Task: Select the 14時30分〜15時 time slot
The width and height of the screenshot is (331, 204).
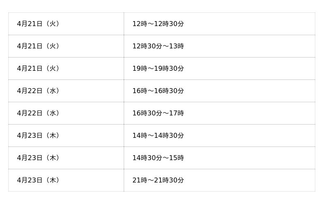Action: point(158,158)
